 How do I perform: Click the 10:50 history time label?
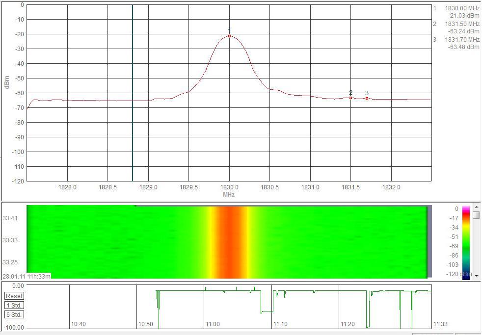pyautogui.click(x=146, y=324)
